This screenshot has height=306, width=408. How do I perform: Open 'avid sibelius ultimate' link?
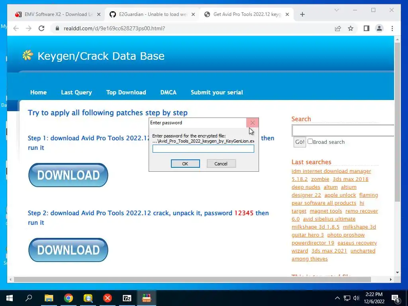(x=329, y=219)
